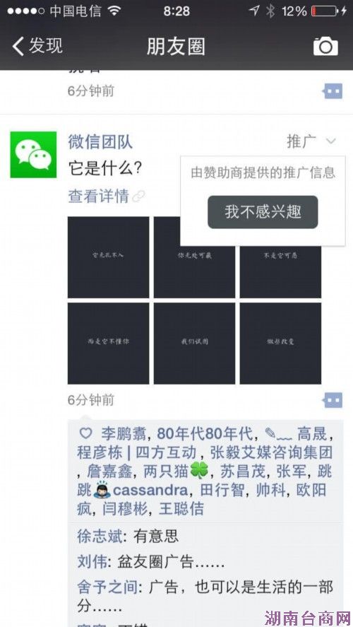Tap the heart likes icon
Viewport: 353px width, 627px height.
coord(85,433)
